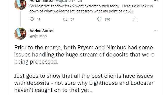Like the MainNet shadow fork tweet
Viewport: 168px width, 95px height.
(99, 19)
